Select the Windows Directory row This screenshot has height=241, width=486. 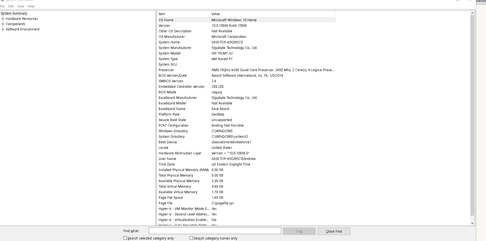[247, 131]
